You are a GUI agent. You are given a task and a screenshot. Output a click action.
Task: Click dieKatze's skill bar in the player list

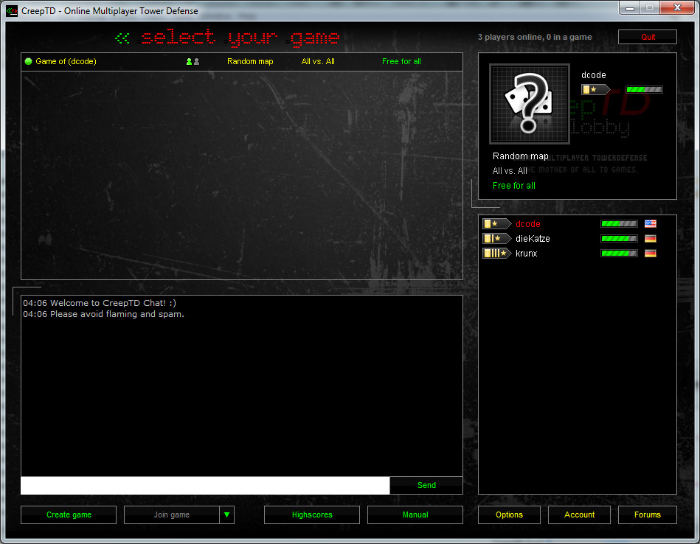(619, 238)
